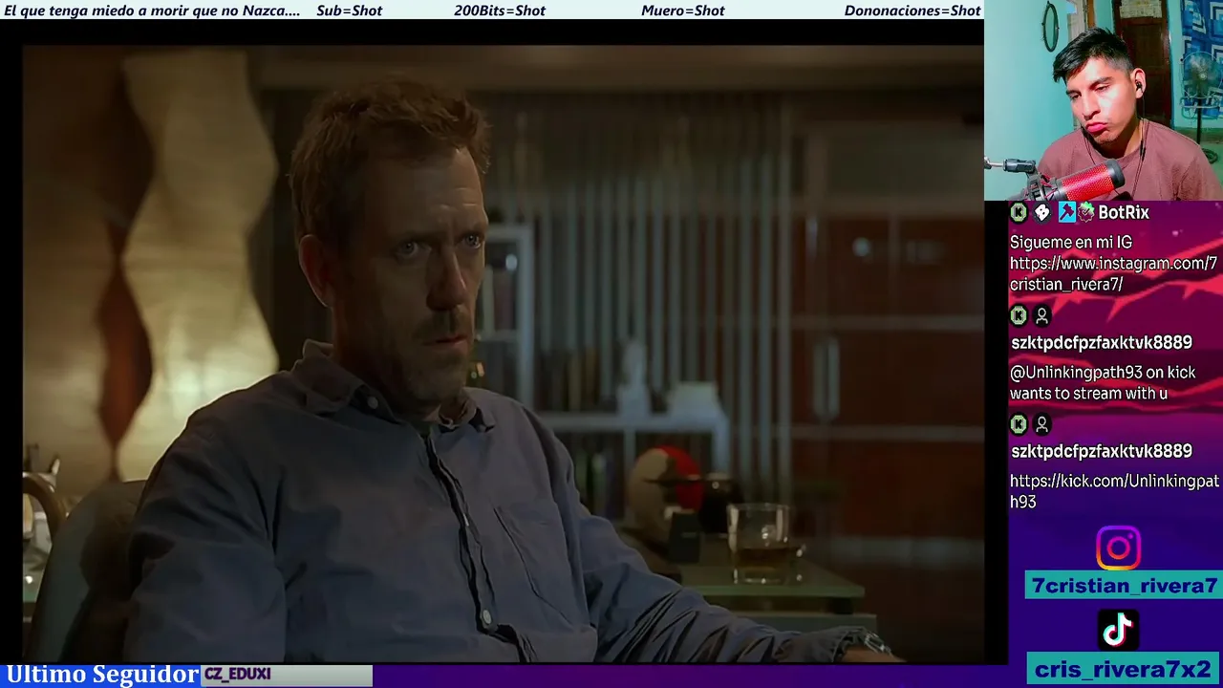Click Kick badge above the kick.com link message
Screen dimensions: 1223x688
(1019, 423)
